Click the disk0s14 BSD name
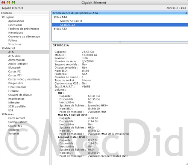This screenshot has width=188, height=165. point(94,153)
